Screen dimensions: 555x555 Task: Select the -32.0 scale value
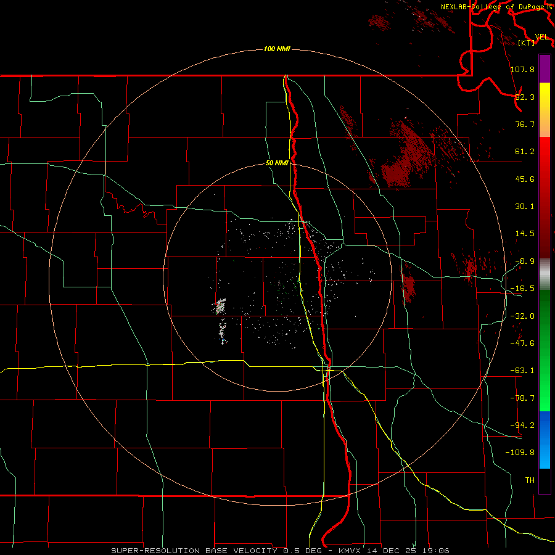click(x=522, y=316)
